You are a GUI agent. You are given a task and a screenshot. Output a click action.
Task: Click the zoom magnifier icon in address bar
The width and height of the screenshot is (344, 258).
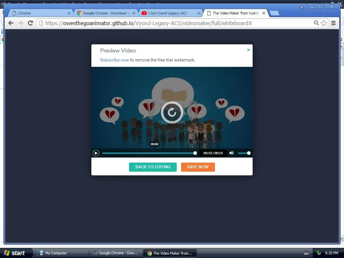316,23
